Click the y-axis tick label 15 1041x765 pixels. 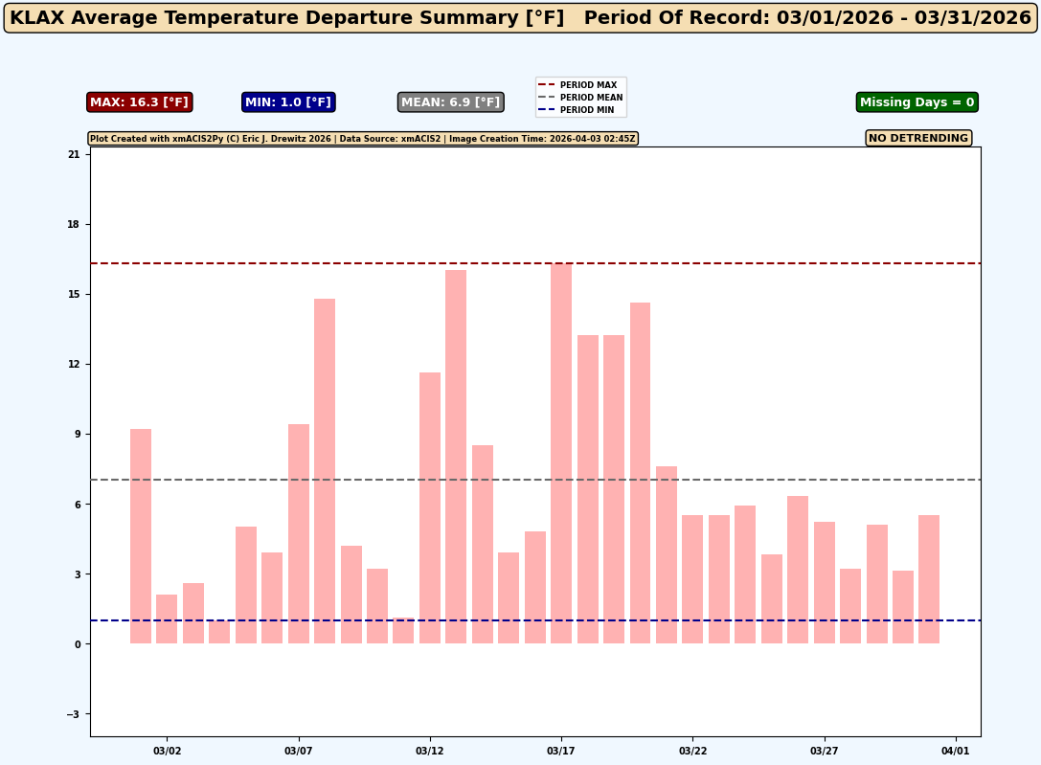pyautogui.click(x=73, y=295)
